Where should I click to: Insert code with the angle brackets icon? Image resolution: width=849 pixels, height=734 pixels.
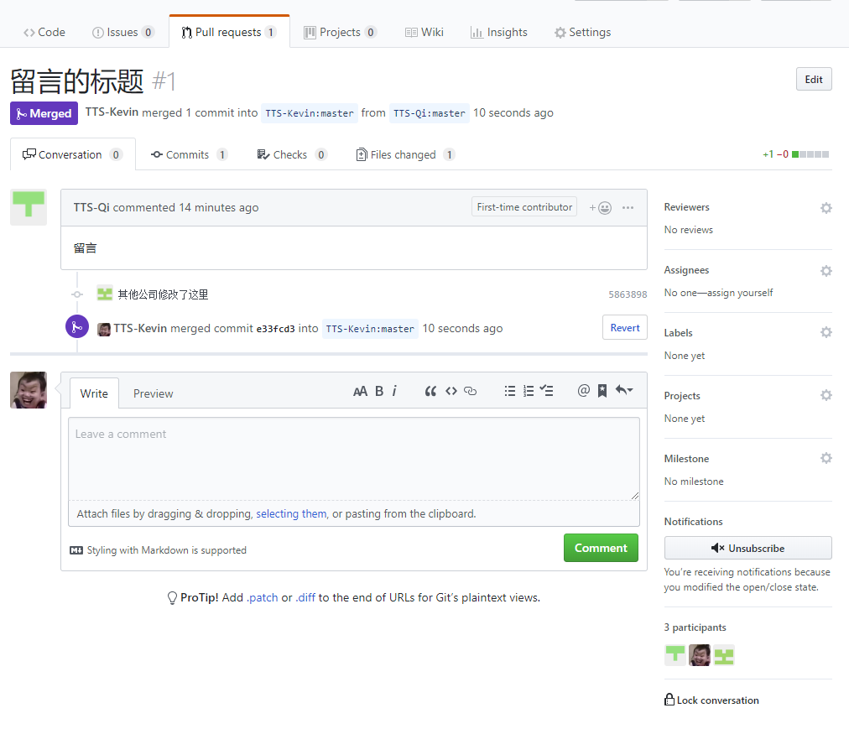pos(451,392)
